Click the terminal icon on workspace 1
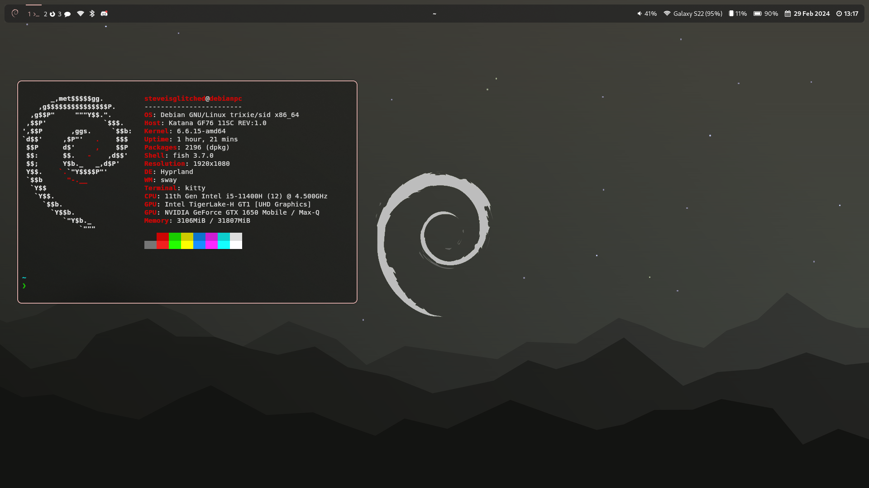The height and width of the screenshot is (488, 869). pyautogui.click(x=36, y=14)
